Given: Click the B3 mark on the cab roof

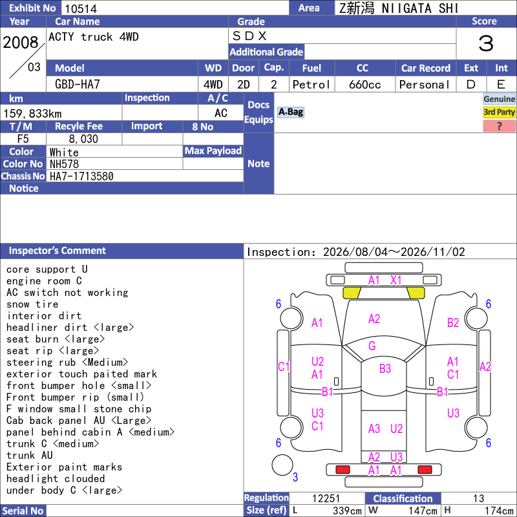Looking at the screenshot, I should 385,368.
